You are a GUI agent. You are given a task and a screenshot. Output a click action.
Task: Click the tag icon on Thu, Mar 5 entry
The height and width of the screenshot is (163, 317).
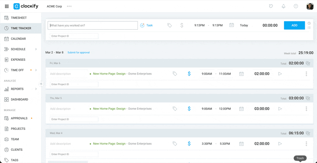175,109
